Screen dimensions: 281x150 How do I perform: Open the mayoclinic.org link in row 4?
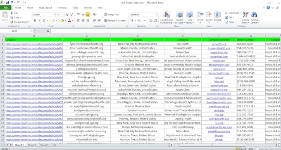219,52
